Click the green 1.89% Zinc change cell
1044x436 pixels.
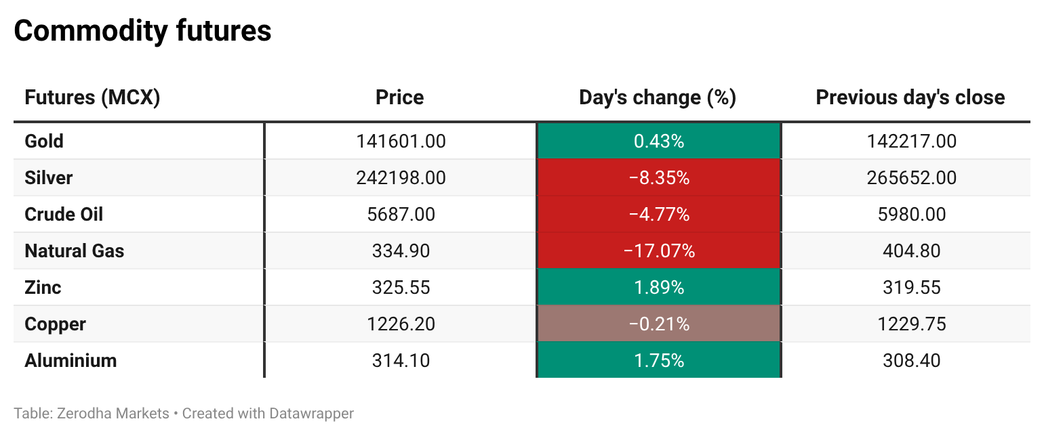658,288
